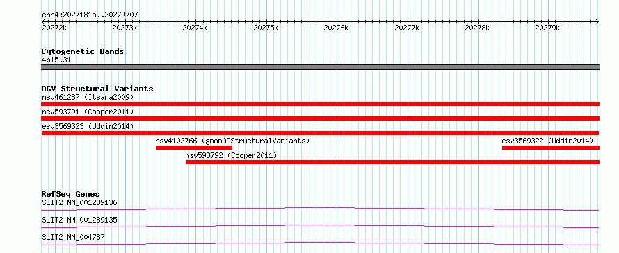The width and height of the screenshot is (619, 253).
Task: Click the 20273k ruler tick label
Action: click(124, 28)
